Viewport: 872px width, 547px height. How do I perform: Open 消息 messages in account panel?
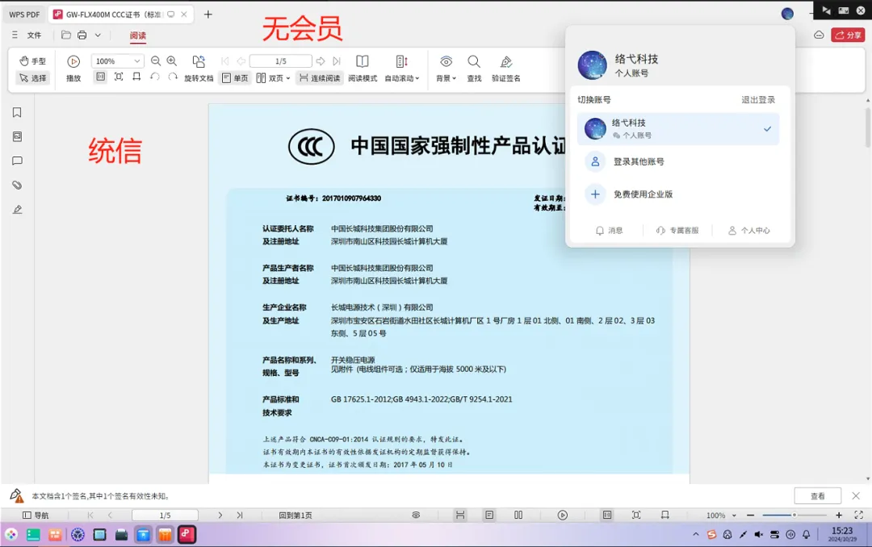pos(609,230)
